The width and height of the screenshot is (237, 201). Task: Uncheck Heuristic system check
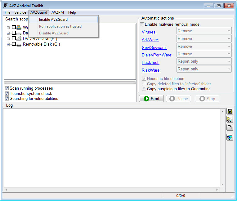[x=7, y=93]
